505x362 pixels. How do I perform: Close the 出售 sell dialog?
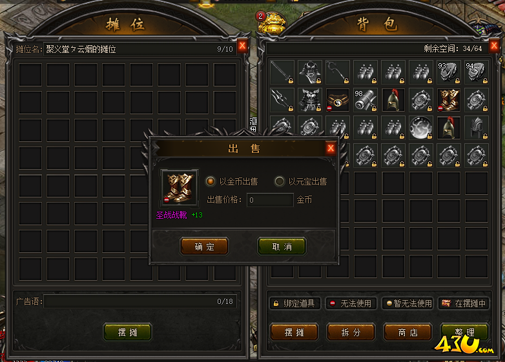[331, 148]
